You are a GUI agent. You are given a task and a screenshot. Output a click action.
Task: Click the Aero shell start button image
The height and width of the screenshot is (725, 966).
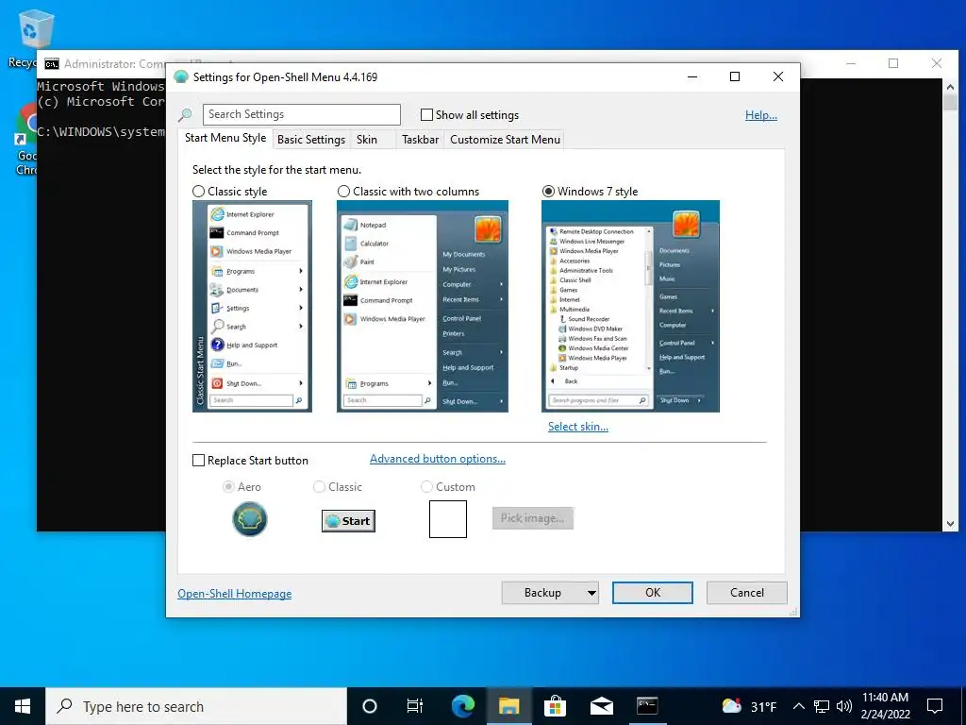click(249, 519)
